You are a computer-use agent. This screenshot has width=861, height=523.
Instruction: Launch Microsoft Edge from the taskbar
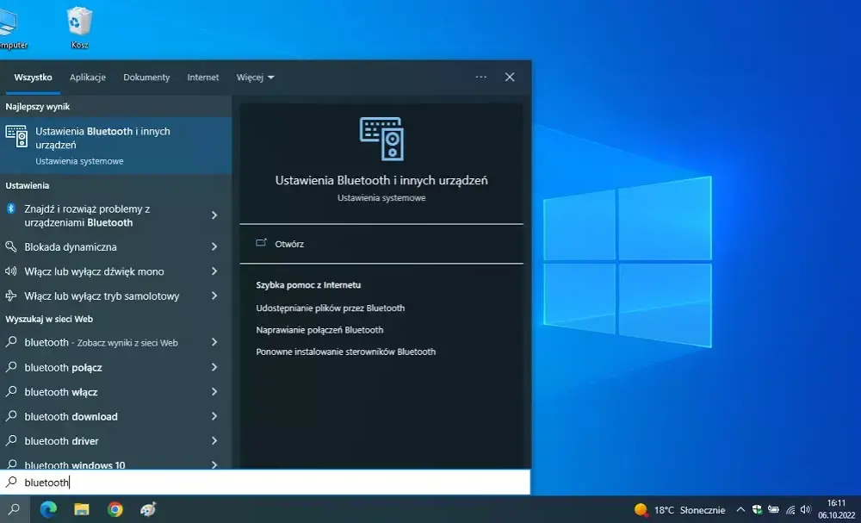click(48, 509)
